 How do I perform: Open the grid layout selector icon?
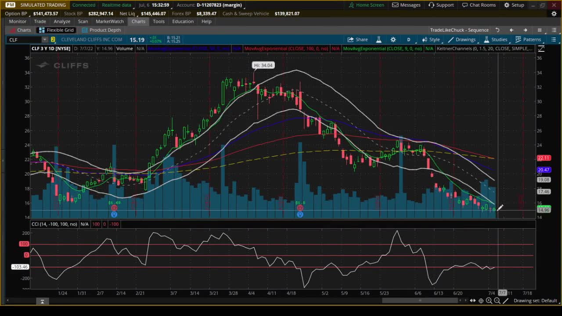tap(540, 30)
